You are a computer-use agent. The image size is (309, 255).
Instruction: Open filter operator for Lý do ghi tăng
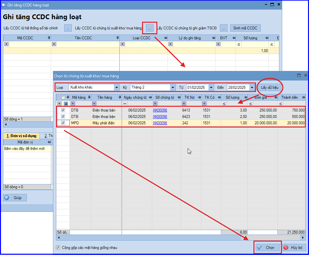click(170, 44)
